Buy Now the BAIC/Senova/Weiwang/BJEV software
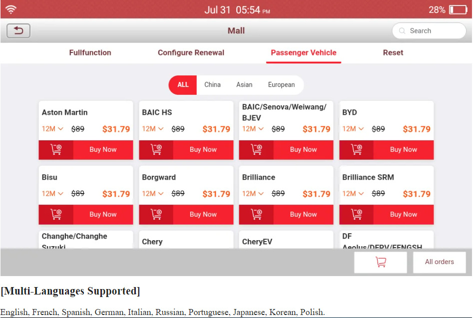 [x=303, y=149]
